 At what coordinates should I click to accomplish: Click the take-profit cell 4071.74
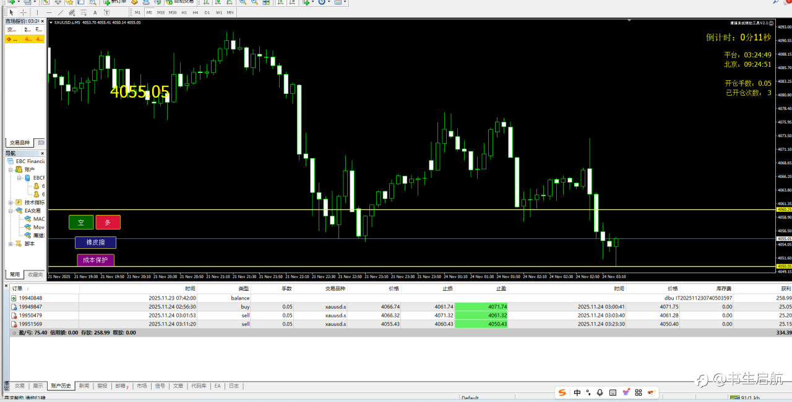[481, 306]
